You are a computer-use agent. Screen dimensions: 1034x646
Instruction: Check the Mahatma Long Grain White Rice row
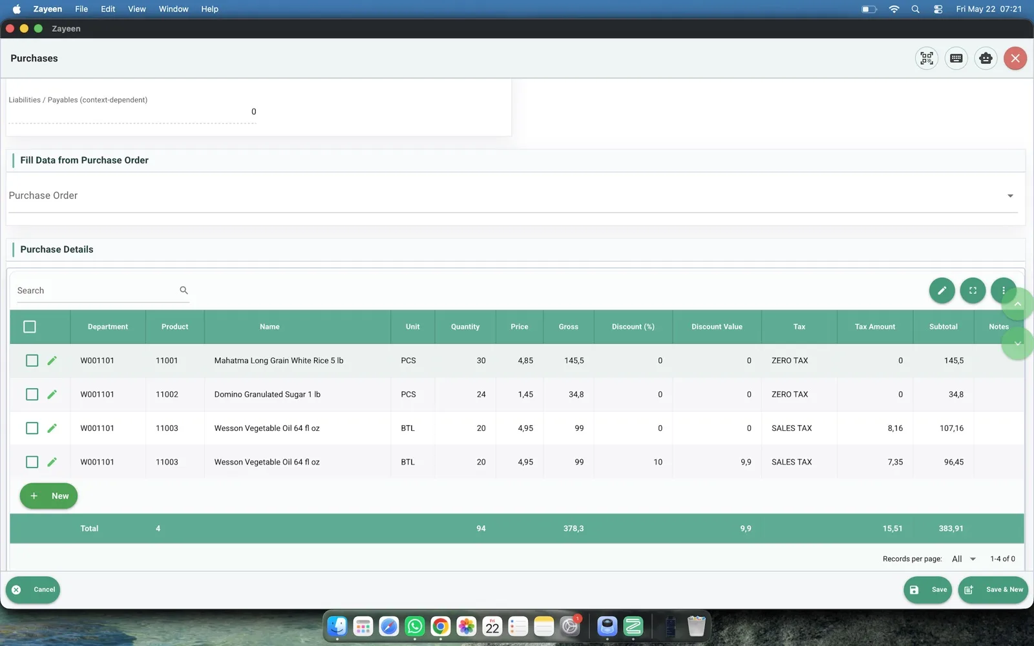(32, 360)
